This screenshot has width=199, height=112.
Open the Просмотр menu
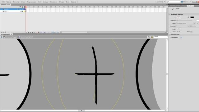(16, 2)
